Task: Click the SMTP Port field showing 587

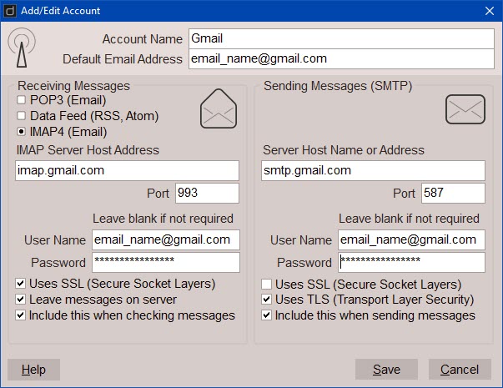Action: pyautogui.click(x=453, y=194)
